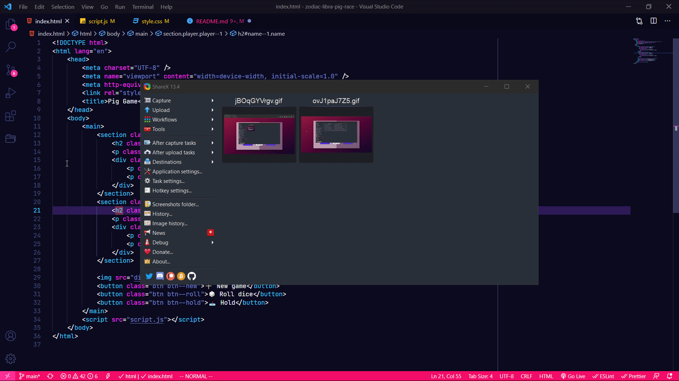Click the editor minimap
This screenshot has width=679, height=381.
[x=652, y=51]
